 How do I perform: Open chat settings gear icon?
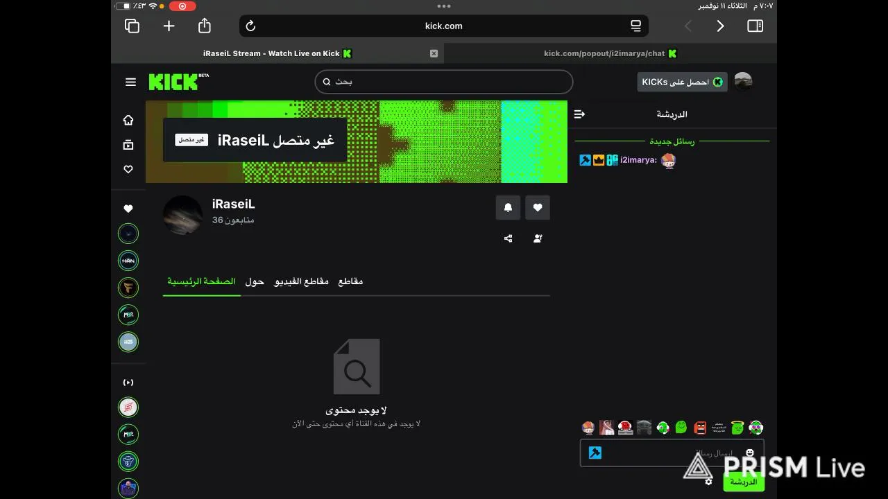click(x=708, y=482)
